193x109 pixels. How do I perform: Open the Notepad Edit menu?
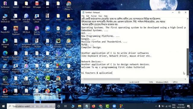(88, 16)
